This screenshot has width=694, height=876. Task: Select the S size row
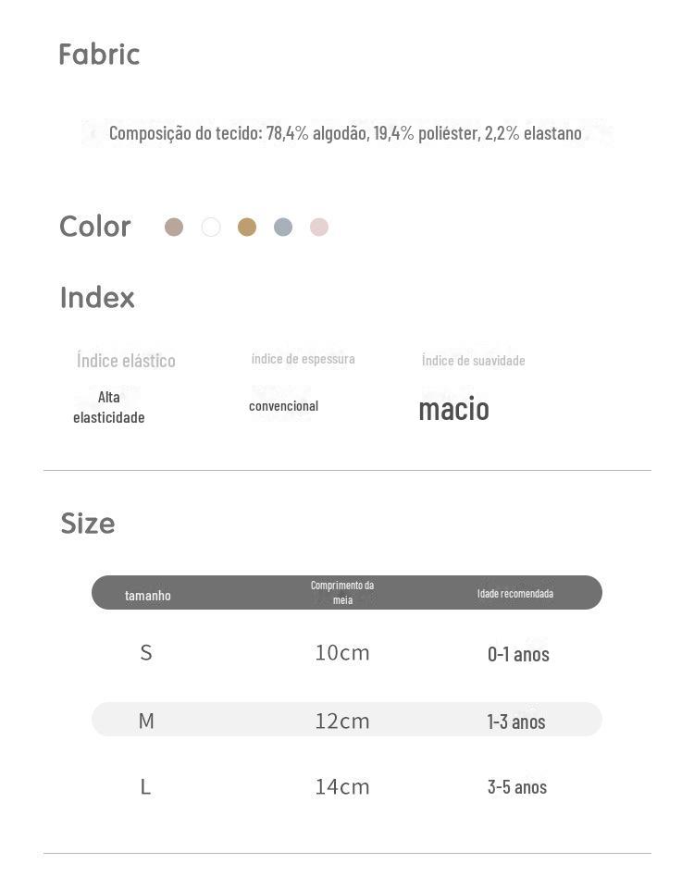347,652
